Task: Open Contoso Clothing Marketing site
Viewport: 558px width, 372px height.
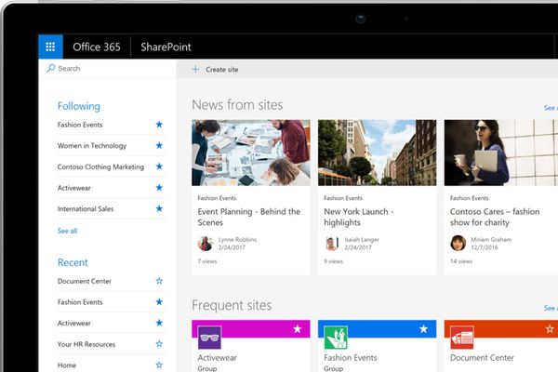Action: pyautogui.click(x=100, y=167)
